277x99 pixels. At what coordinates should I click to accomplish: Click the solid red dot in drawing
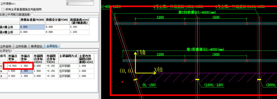[122, 82]
